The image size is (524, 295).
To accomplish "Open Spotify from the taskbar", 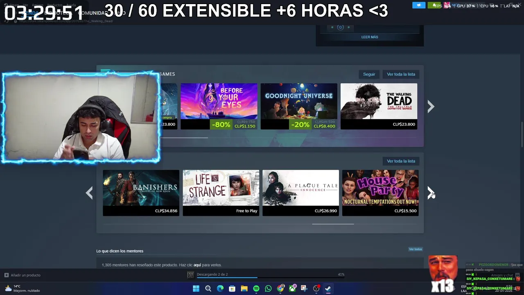I will [x=256, y=288].
